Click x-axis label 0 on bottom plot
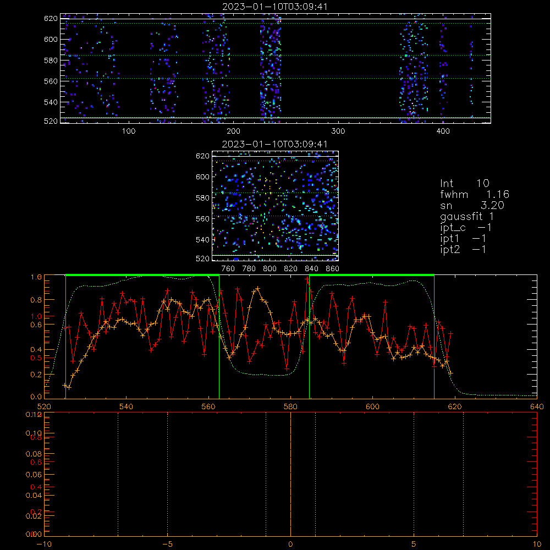The image size is (550, 550). click(290, 544)
